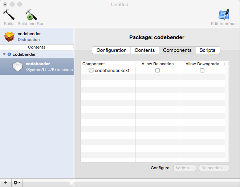
Task: Click the Allow Downgrade column header
Action: pos(202,64)
